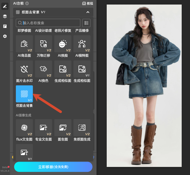
Task: Select the AI商品图 tool icon
Action: coord(24,44)
